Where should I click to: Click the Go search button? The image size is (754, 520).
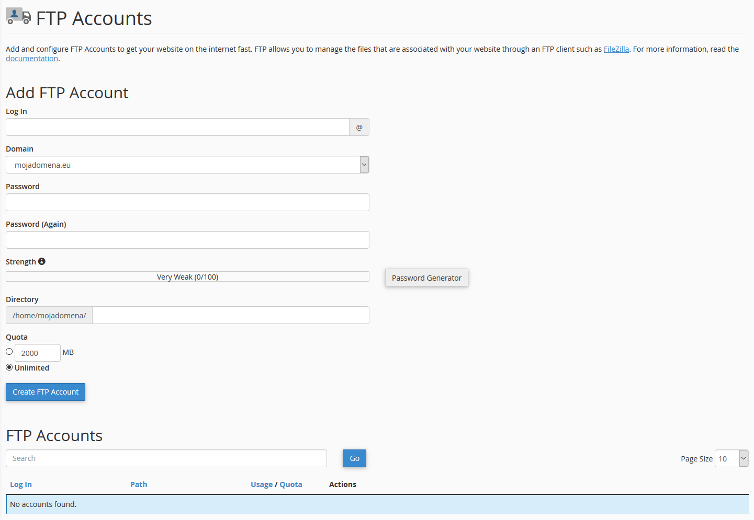tap(354, 458)
